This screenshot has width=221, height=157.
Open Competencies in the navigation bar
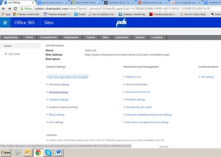point(49,37)
